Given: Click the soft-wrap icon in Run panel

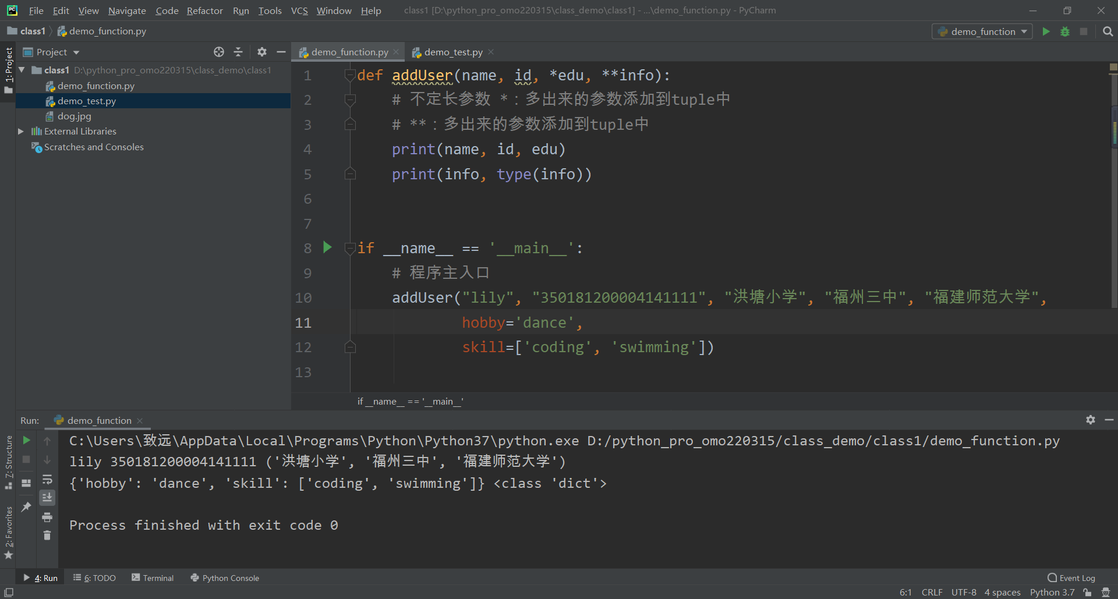Looking at the screenshot, I should [x=48, y=480].
